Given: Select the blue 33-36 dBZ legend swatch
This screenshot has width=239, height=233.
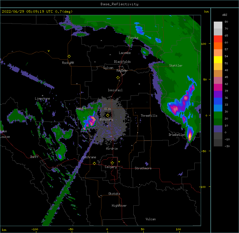Looking at the screenshot, I should [218, 101].
